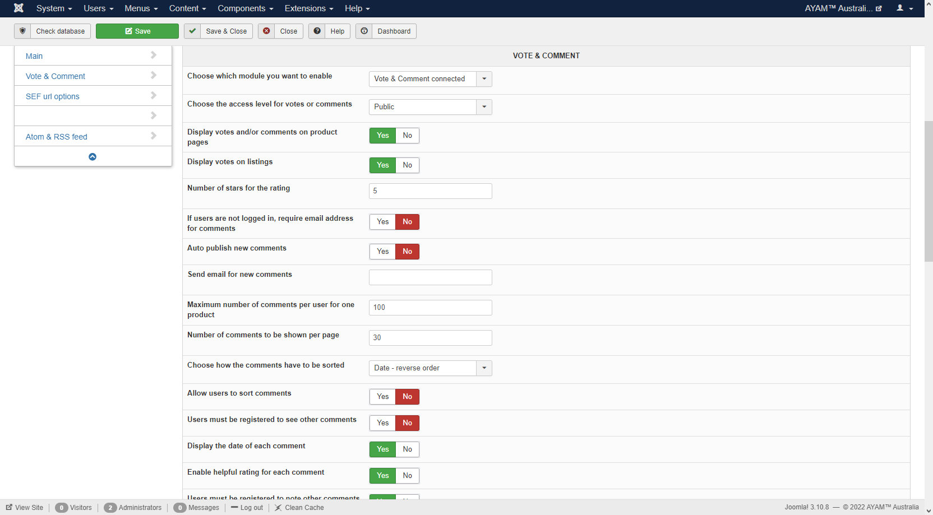Set product page votes display to Yes
933x515 pixels.
383,136
